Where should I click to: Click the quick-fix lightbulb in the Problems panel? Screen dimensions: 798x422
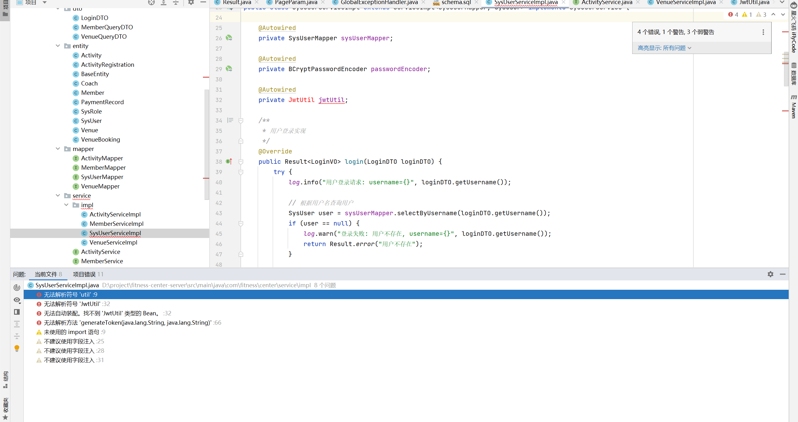(x=17, y=348)
